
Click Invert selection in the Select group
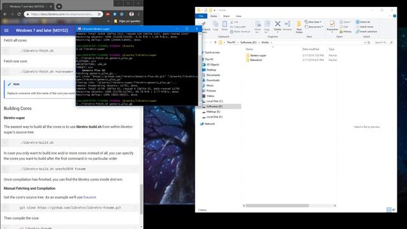(x=366, y=32)
